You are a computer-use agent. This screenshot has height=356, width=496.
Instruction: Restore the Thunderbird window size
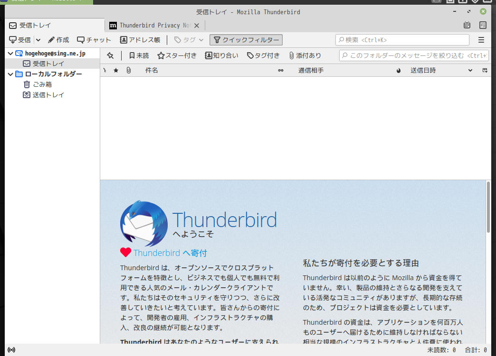point(469,11)
